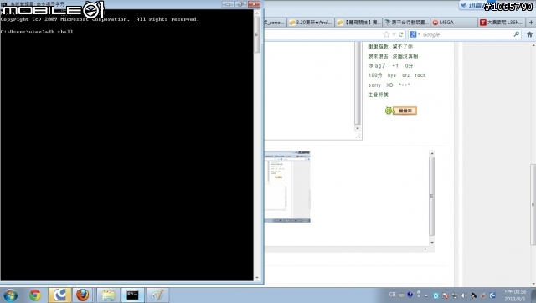
Task: Click the image frame's vertical scrollbar thumb
Action: coord(432,196)
